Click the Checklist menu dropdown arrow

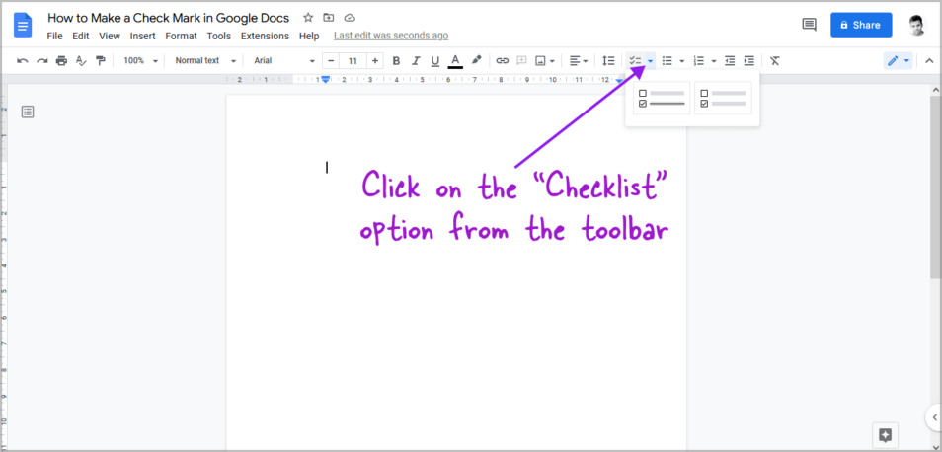(650, 60)
